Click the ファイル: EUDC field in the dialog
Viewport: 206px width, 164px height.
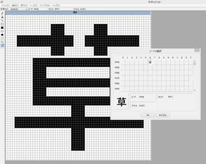click(143, 105)
